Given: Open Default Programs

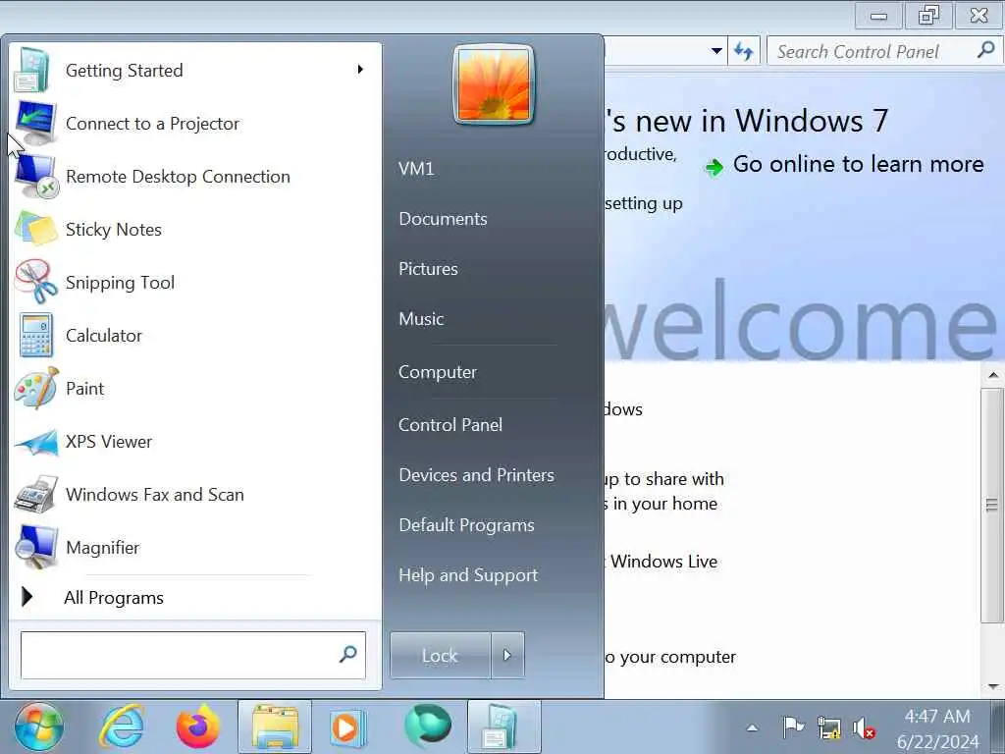Looking at the screenshot, I should [466, 525].
